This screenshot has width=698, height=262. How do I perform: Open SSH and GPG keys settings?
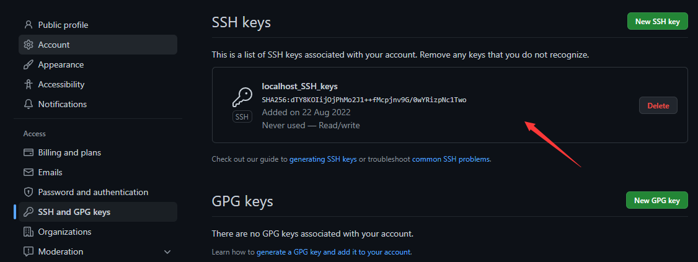[74, 212]
